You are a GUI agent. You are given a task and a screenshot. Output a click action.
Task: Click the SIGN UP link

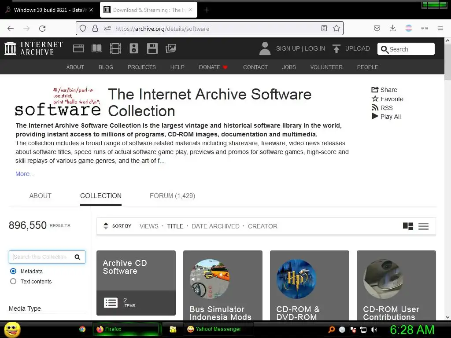pyautogui.click(x=288, y=48)
